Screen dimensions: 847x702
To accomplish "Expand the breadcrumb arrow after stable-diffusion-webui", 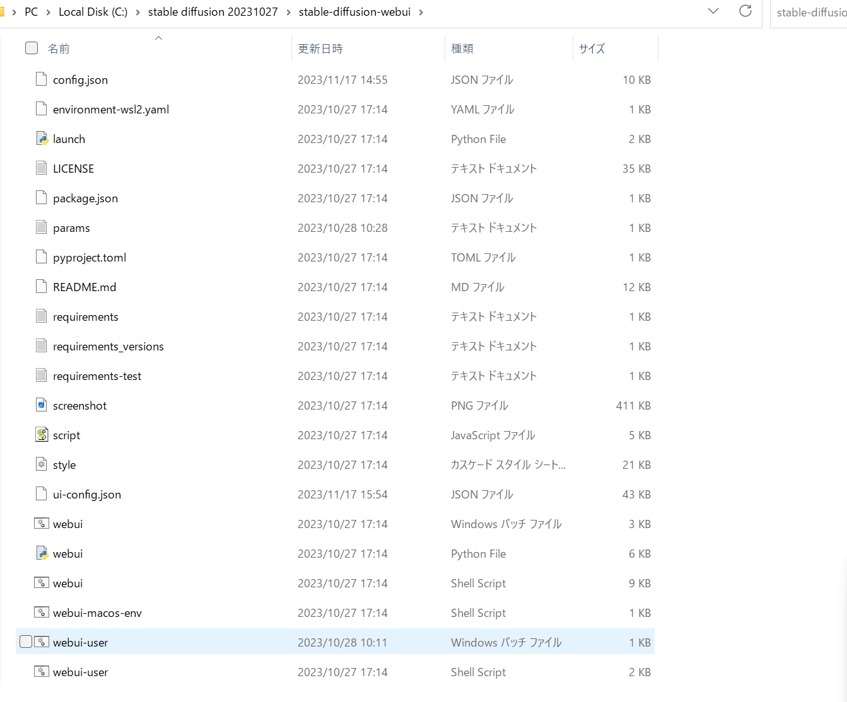I will click(x=421, y=11).
